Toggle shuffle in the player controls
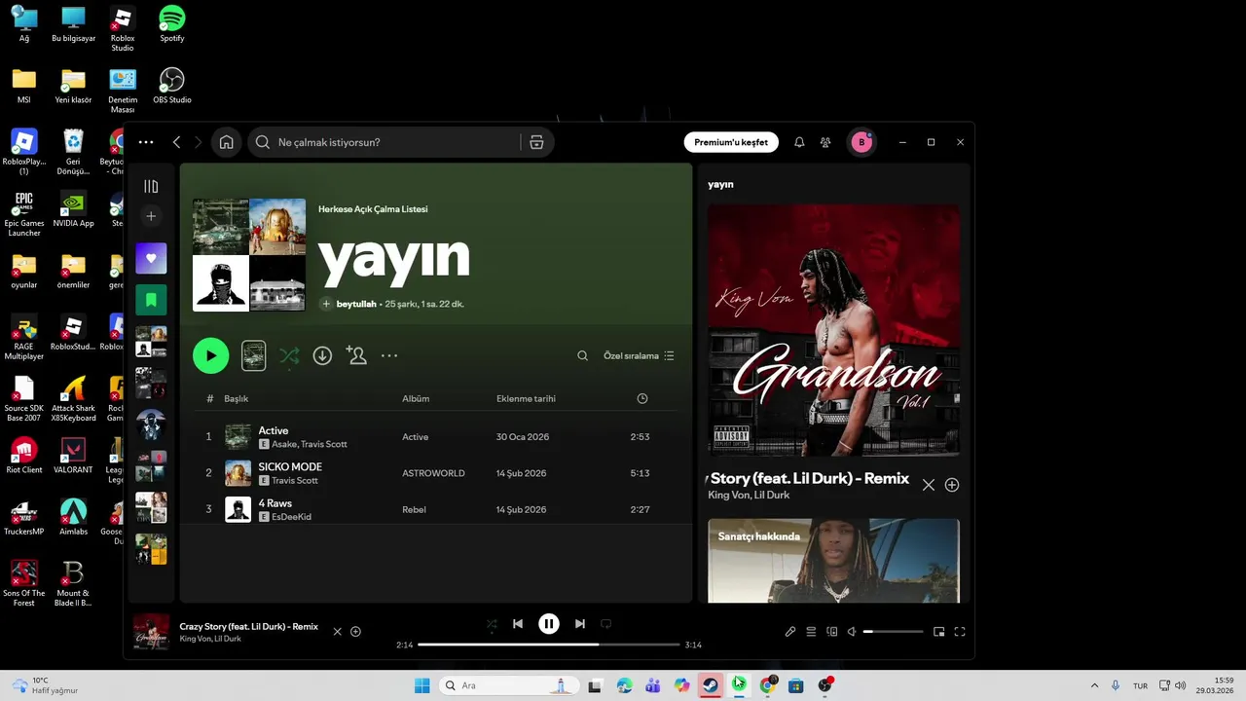The width and height of the screenshot is (1246, 701). [x=492, y=624]
